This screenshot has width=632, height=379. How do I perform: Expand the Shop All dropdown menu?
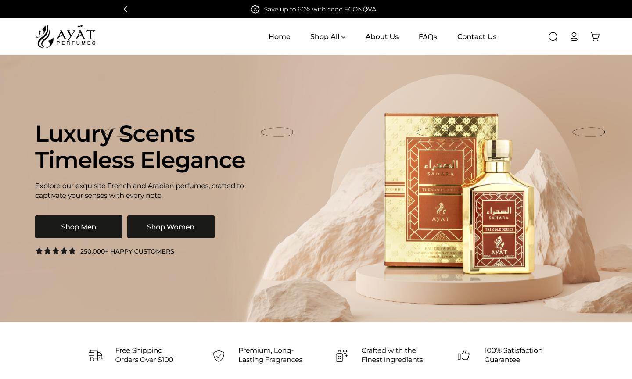pyautogui.click(x=328, y=37)
